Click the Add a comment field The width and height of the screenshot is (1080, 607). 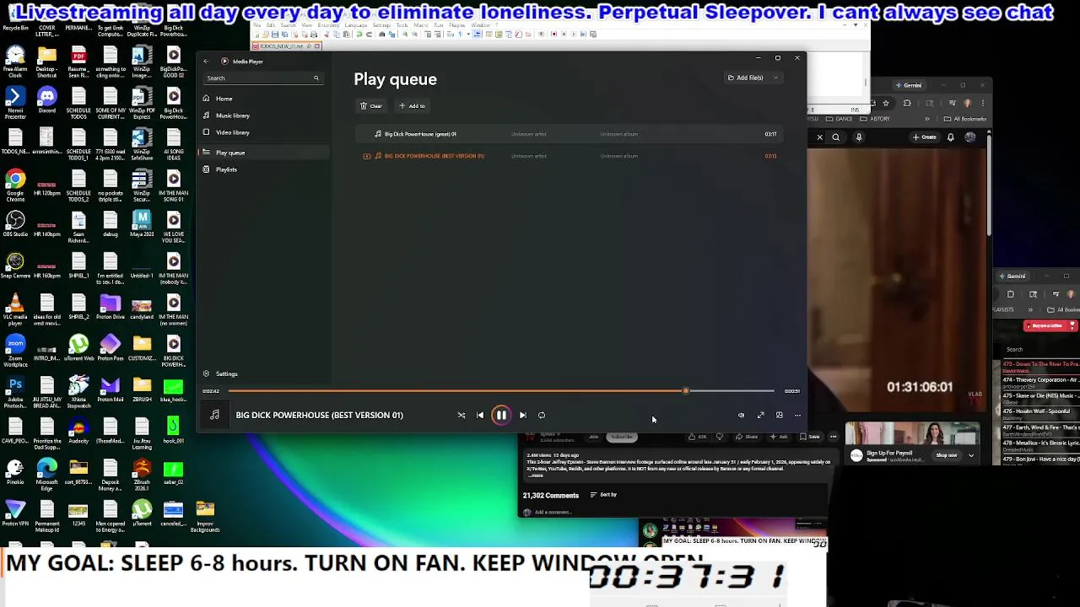(553, 512)
